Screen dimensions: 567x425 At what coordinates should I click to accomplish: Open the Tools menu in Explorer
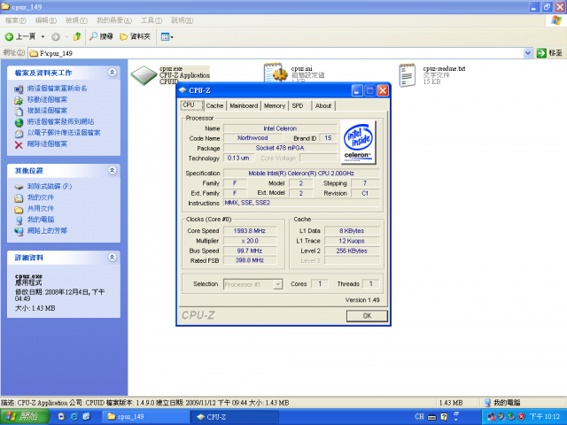[151, 20]
